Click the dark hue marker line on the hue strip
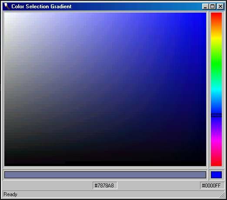The height and width of the screenshot is (200, 227). [x=216, y=115]
